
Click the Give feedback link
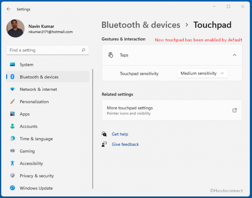tap(125, 144)
